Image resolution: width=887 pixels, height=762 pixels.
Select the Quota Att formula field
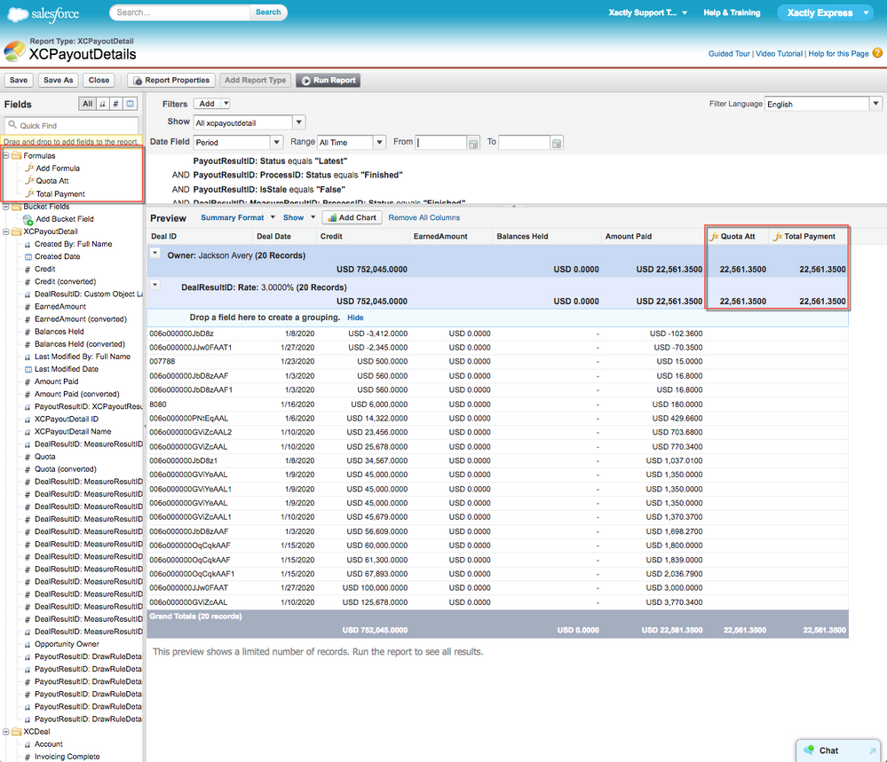tap(52, 181)
